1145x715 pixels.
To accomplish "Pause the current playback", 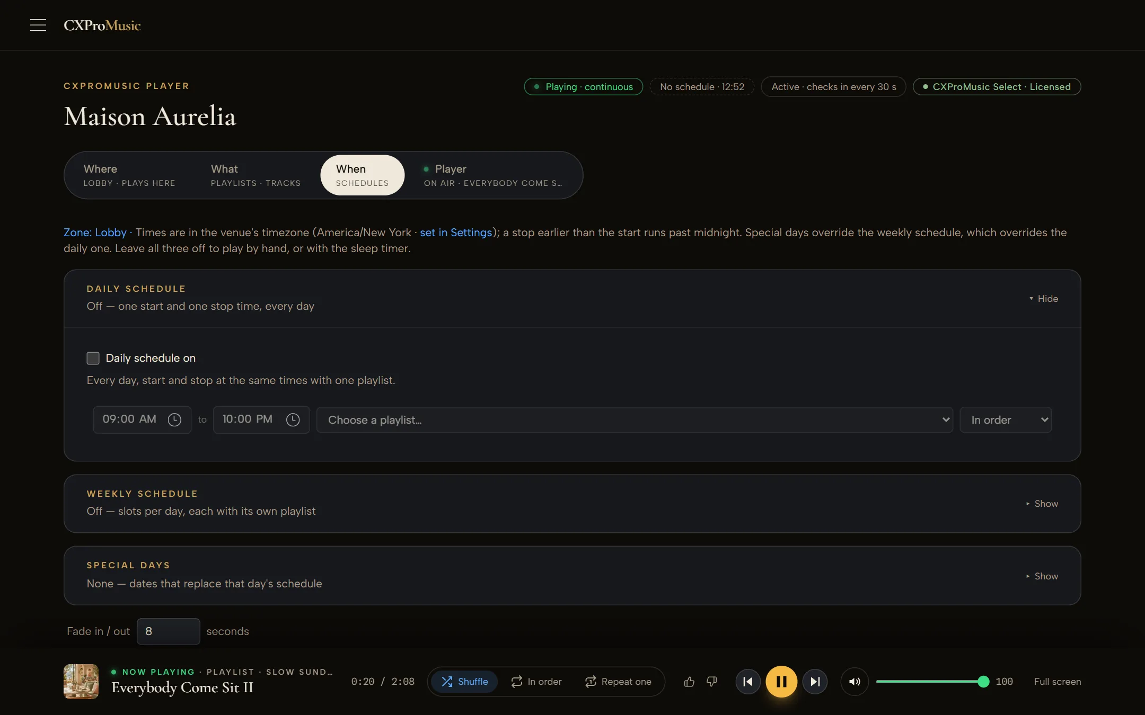I will [781, 682].
